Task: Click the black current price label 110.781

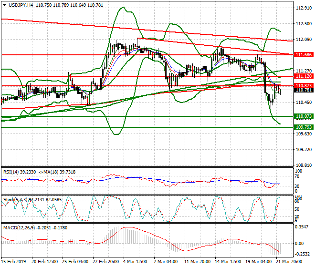Action: (304, 90)
